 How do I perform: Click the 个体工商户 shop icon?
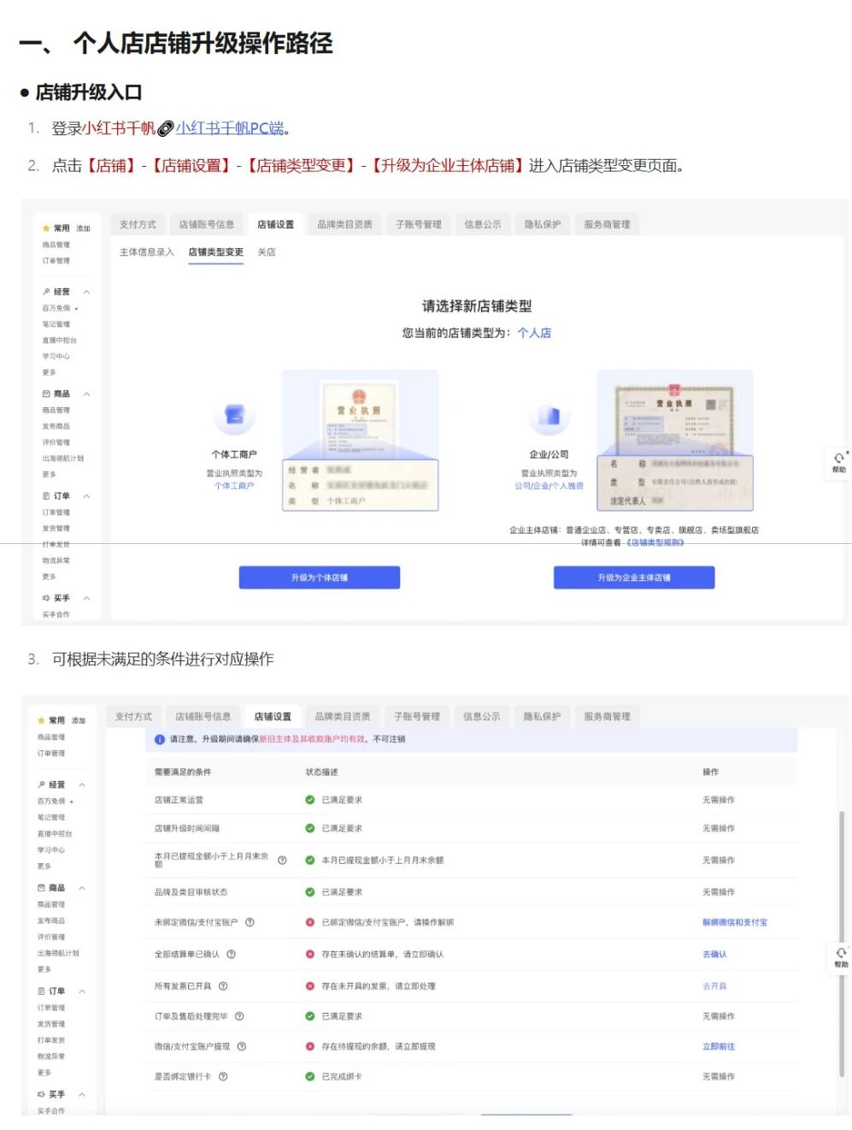[234, 416]
